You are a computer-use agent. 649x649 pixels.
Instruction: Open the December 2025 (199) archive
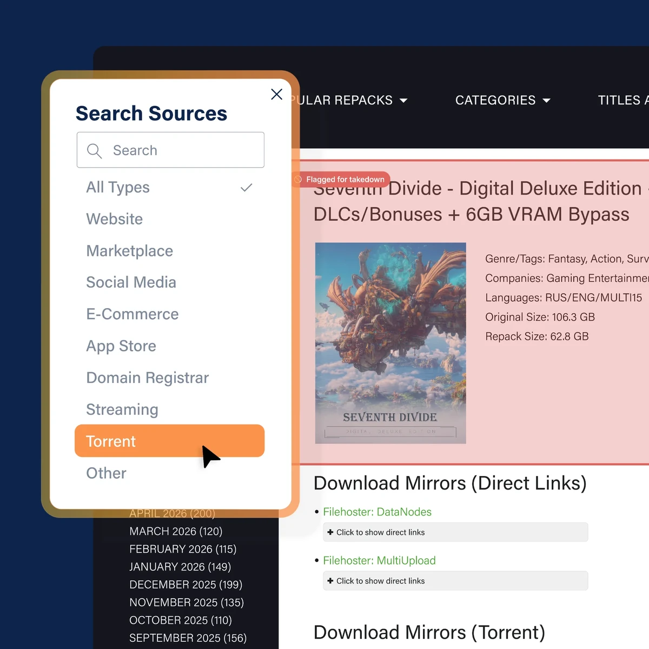(186, 585)
